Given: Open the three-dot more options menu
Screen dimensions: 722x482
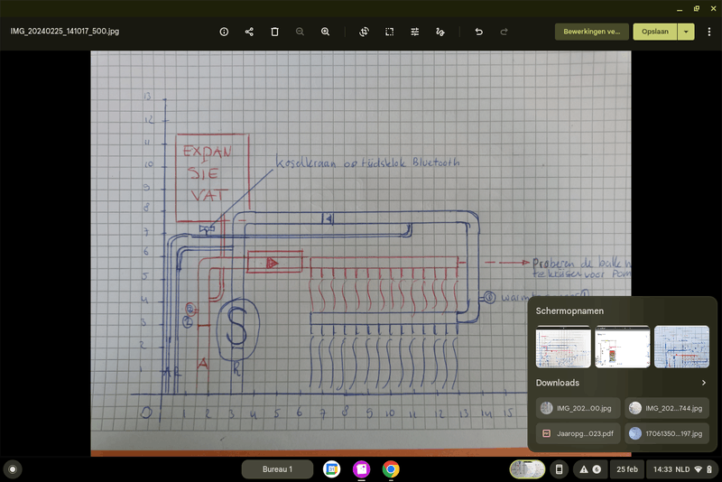Looking at the screenshot, I should [x=709, y=32].
